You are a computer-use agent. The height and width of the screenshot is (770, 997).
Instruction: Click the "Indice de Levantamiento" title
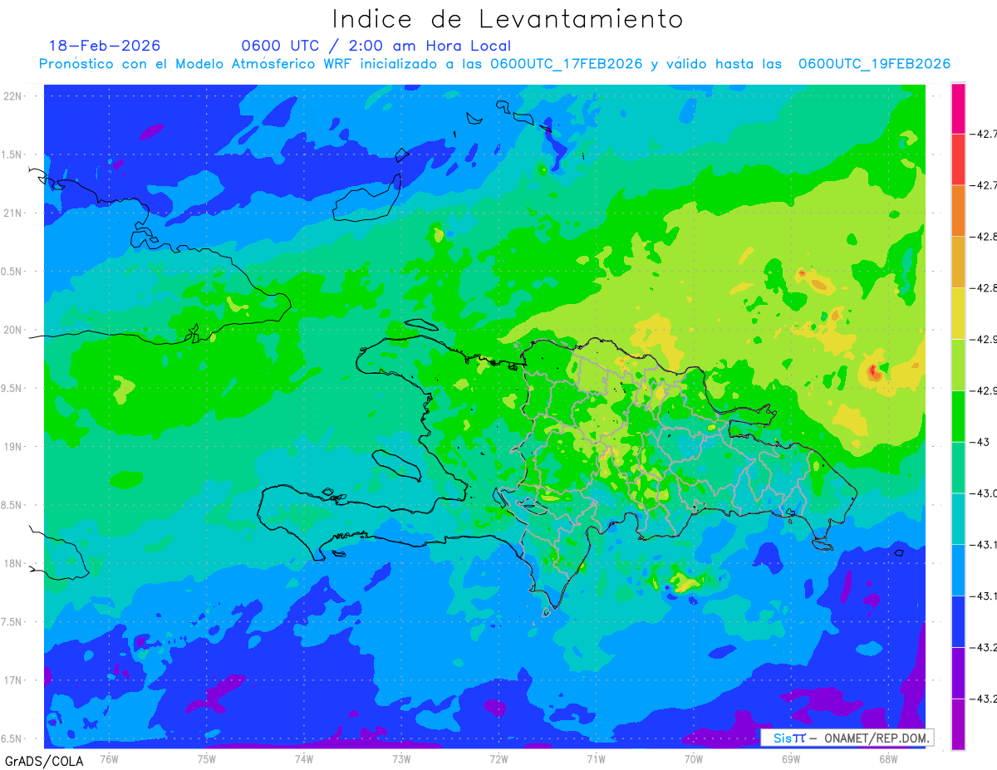click(508, 18)
